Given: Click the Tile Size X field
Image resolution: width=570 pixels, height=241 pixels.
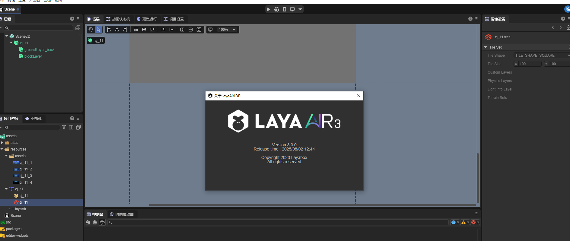Looking at the screenshot, I should [527, 64].
